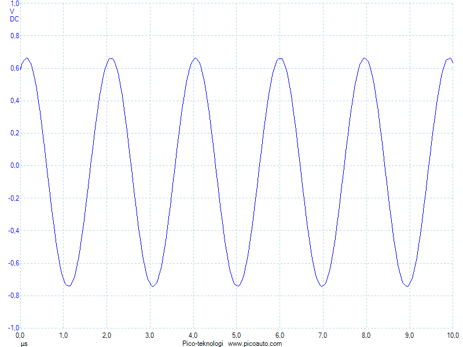Click the -0,8 voltage axis label

[x=13, y=296]
